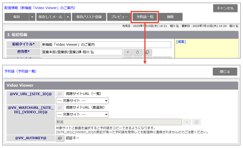Click the 担当者 window select icon
The width and height of the screenshot is (243, 148).
pyautogui.click(x=147, y=52)
